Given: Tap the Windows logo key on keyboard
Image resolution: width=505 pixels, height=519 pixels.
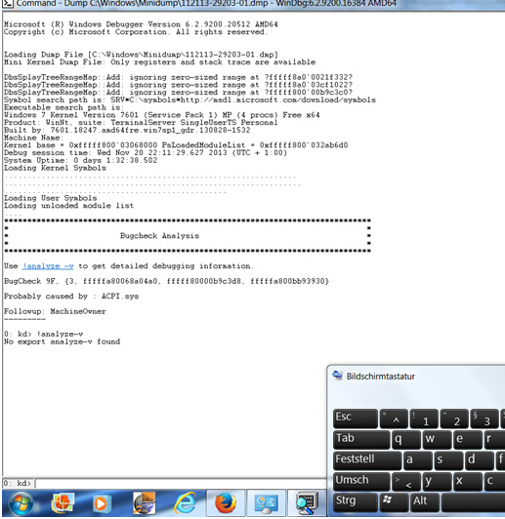Looking at the screenshot, I should click(x=394, y=501).
